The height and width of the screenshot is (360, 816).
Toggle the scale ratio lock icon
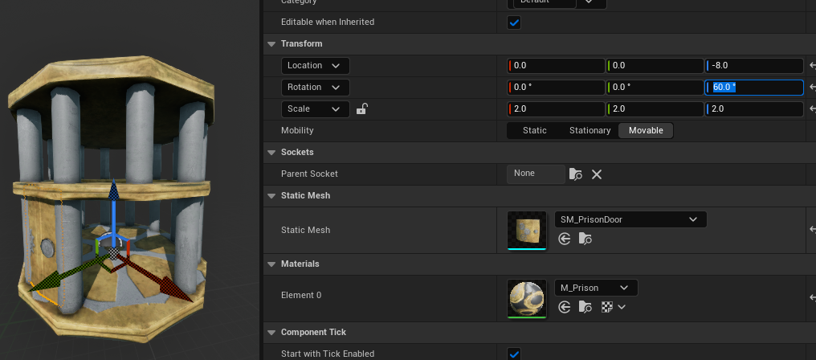tap(361, 109)
